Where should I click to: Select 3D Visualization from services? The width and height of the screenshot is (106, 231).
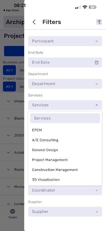coord(46,180)
